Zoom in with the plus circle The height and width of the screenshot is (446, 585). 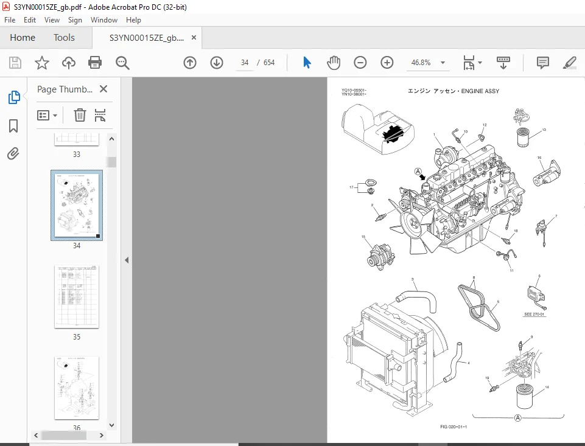click(x=387, y=63)
